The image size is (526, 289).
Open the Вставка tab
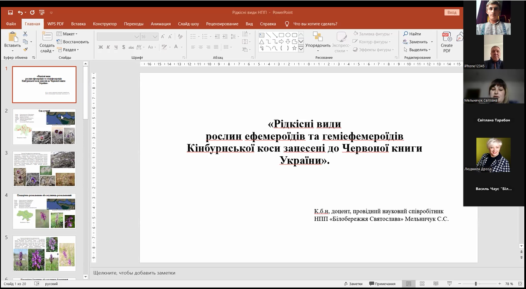click(x=78, y=24)
